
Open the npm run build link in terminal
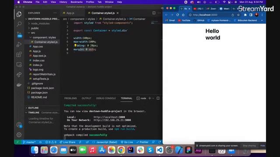tap(124, 129)
